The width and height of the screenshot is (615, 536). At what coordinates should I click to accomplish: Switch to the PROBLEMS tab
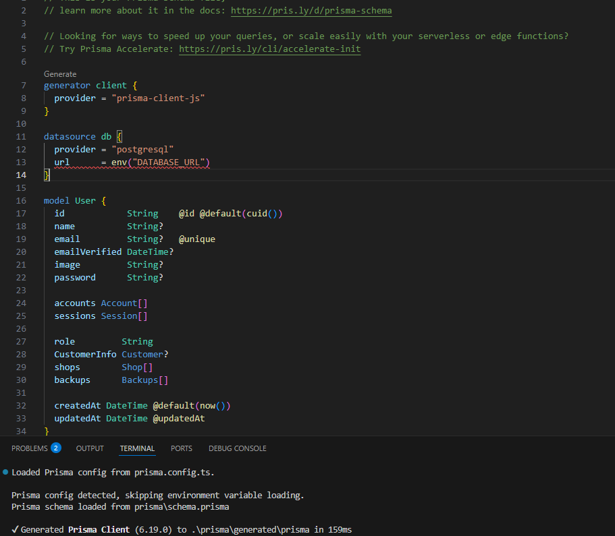[30, 448]
